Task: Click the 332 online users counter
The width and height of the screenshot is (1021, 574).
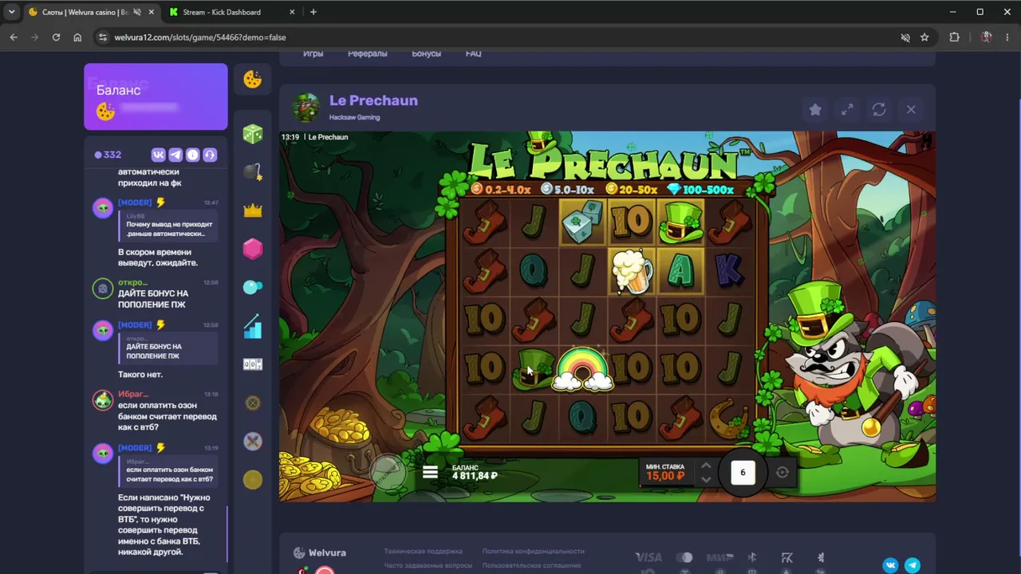Action: 108,155
